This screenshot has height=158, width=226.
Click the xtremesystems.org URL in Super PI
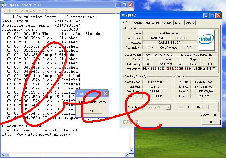[x=37, y=135]
